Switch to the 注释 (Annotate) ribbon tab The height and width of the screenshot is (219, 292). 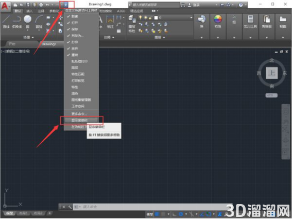pyautogui.click(x=41, y=11)
